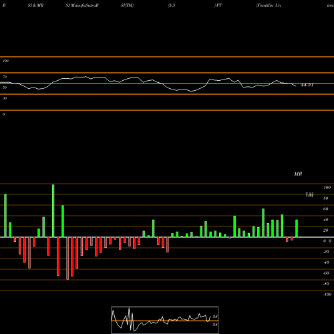Open the mini RSI overview thumbnail chart
334x334 pixels.
click(x=165, y=320)
